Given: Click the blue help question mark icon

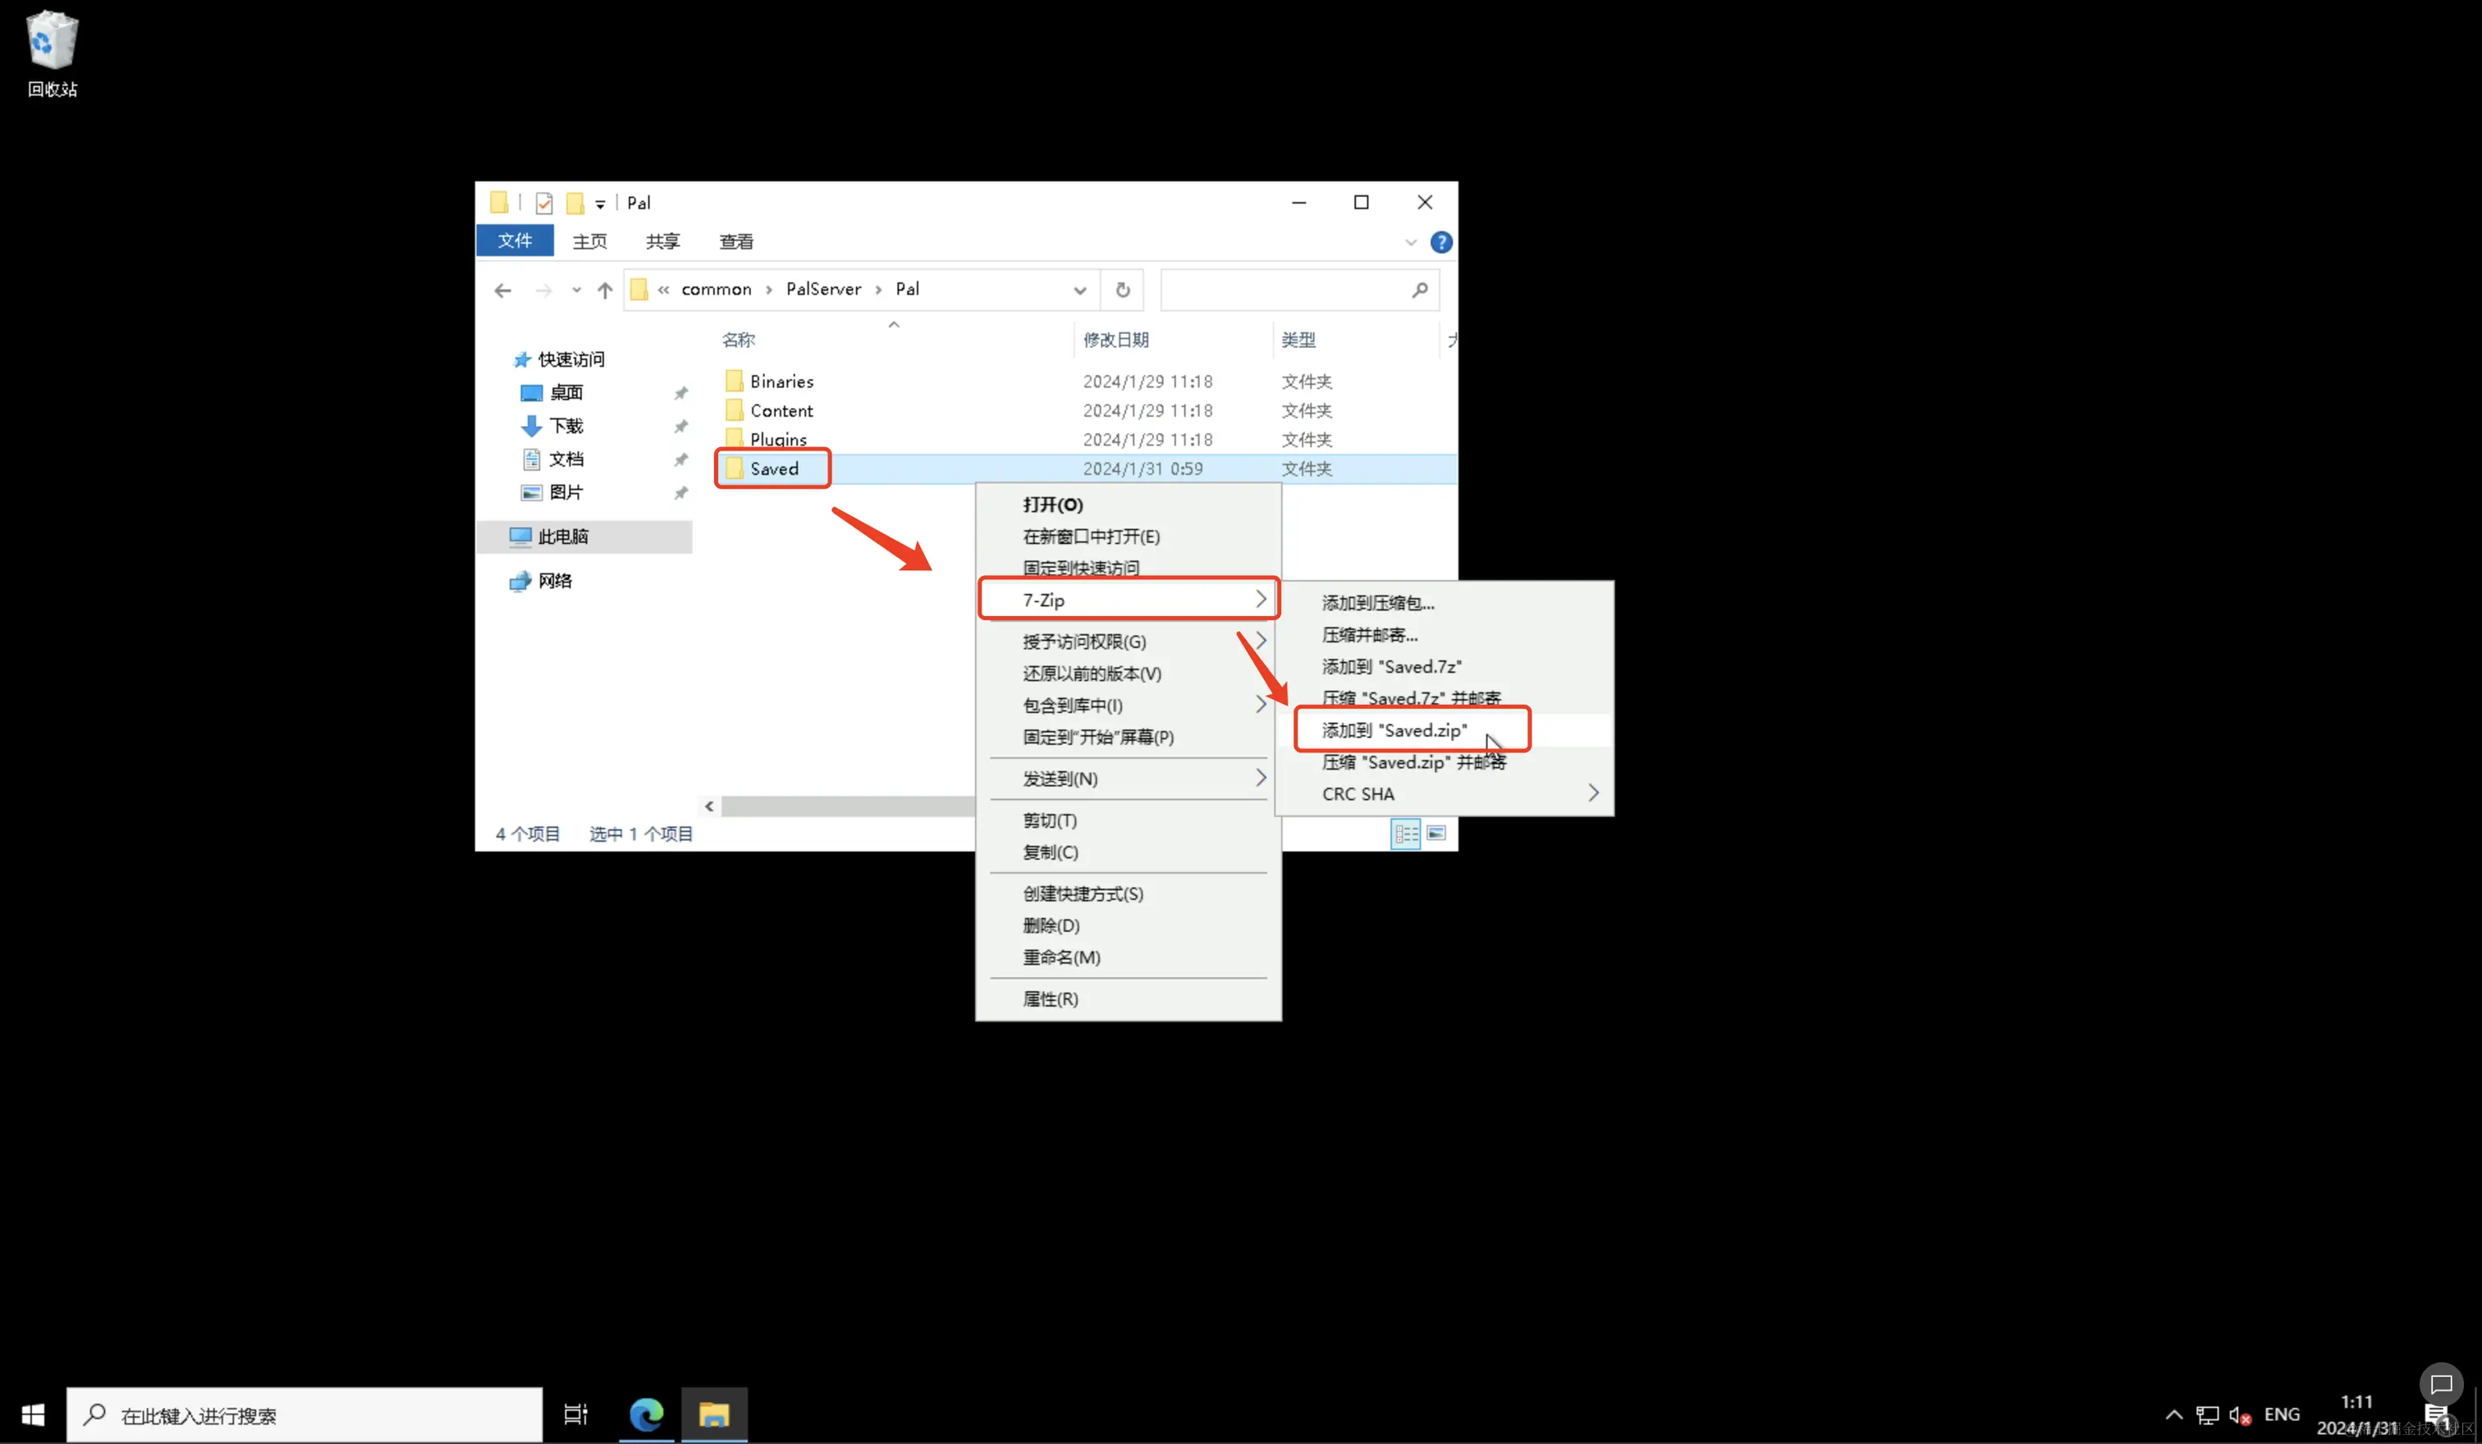Looking at the screenshot, I should click(1440, 242).
